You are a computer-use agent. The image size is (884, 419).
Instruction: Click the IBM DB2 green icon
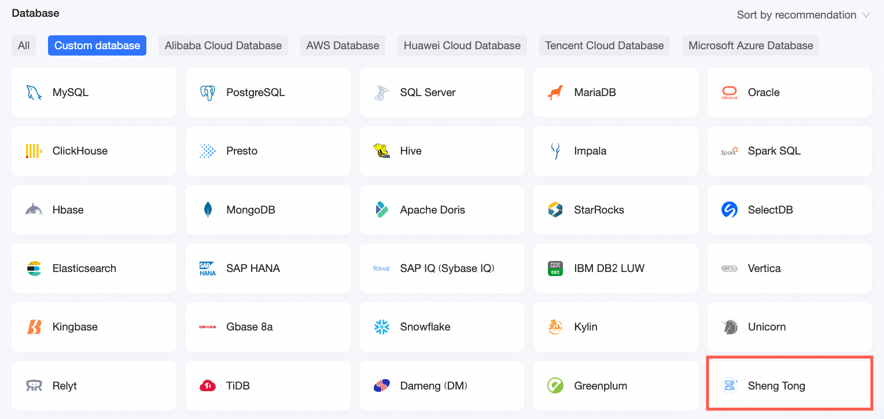555,269
